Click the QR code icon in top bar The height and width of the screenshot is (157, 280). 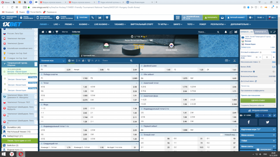[178, 18]
